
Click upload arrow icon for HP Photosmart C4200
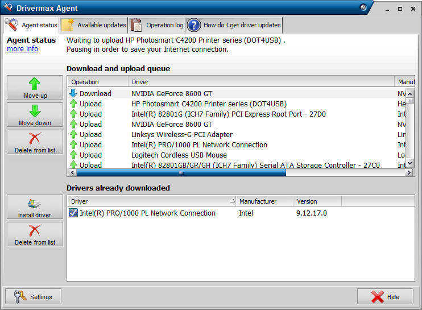(x=73, y=104)
